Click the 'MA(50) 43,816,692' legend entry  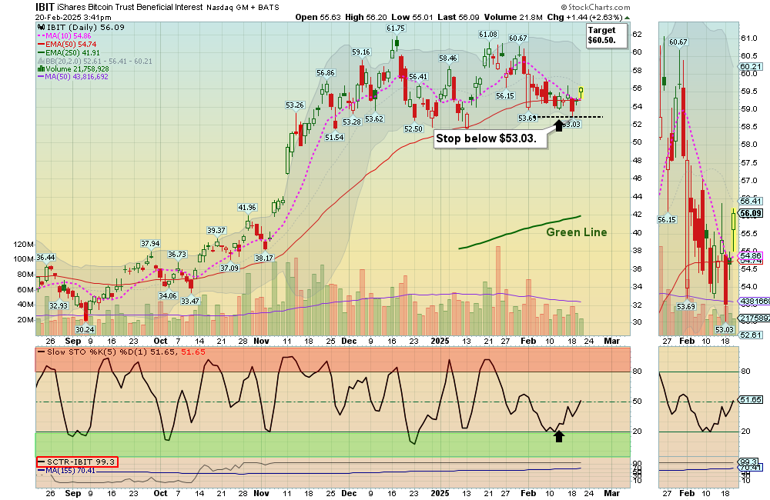coord(73,77)
